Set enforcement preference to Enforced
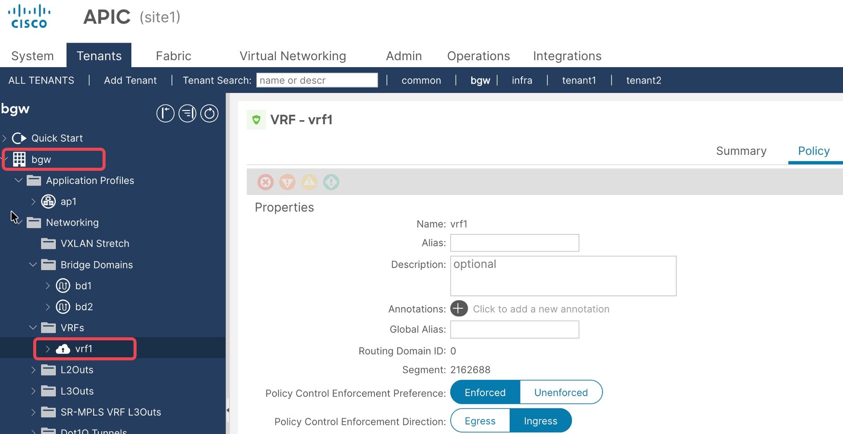Viewport: 843px width, 434px height. coord(485,392)
